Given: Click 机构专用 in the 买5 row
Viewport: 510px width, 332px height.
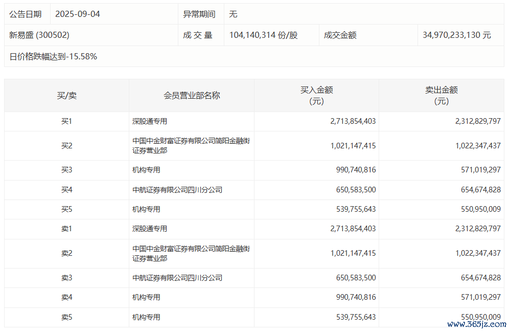Looking at the screenshot, I should coord(146,209).
